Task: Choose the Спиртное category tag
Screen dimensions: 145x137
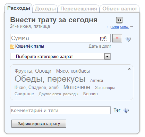Action: point(24,94)
